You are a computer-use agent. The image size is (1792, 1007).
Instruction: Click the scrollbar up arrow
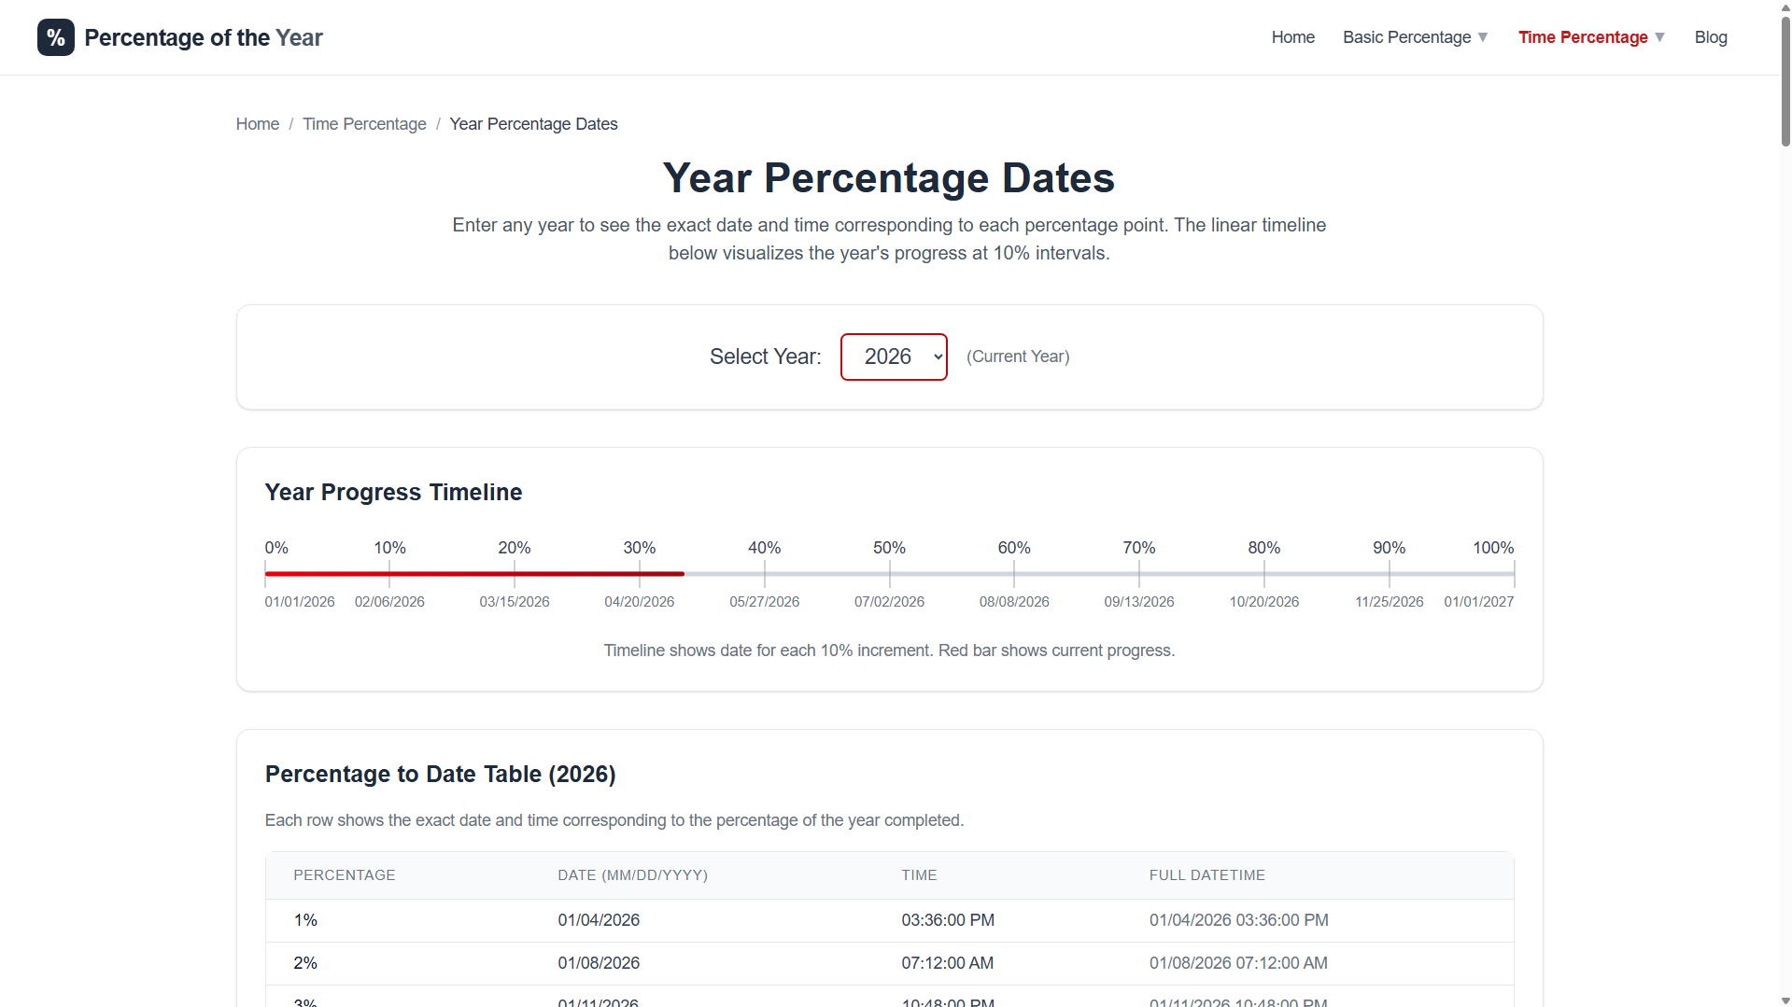pyautogui.click(x=1785, y=7)
